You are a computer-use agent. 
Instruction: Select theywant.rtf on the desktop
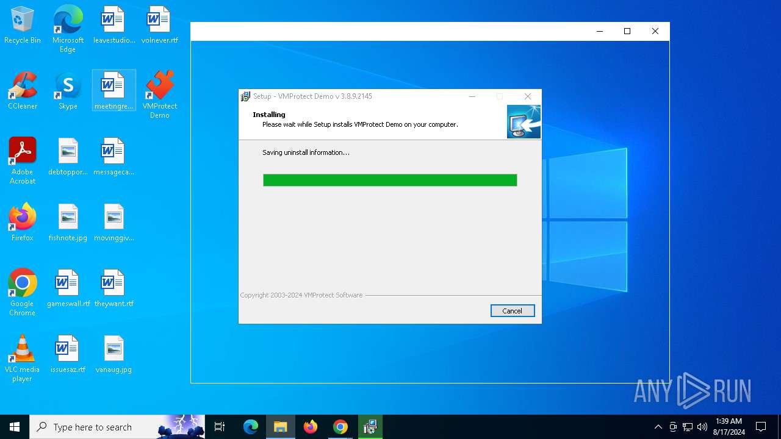point(113,288)
